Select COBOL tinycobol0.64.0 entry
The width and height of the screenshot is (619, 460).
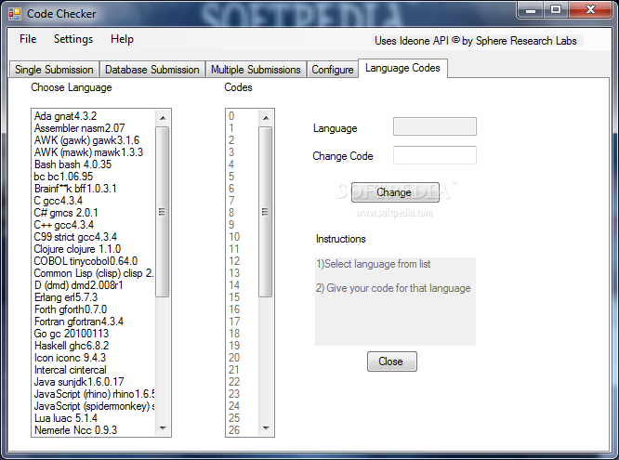(x=94, y=261)
